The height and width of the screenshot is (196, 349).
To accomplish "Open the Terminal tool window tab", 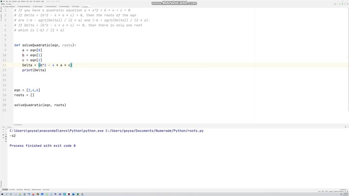I will point(28,190).
